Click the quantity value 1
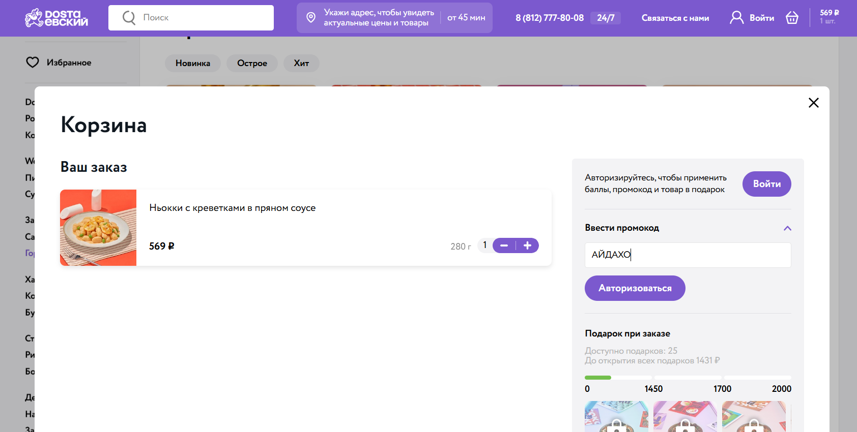 (x=485, y=245)
